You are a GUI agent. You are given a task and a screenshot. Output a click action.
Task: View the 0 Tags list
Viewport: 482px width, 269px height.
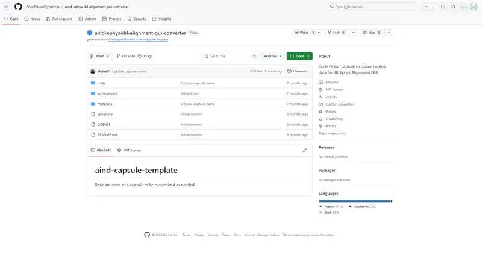click(x=145, y=56)
